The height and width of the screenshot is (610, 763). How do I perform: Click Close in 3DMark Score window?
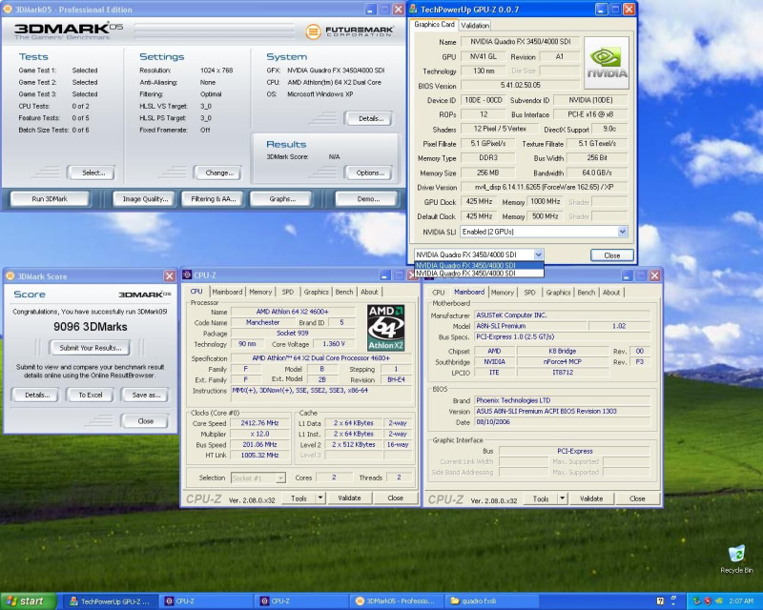145,421
